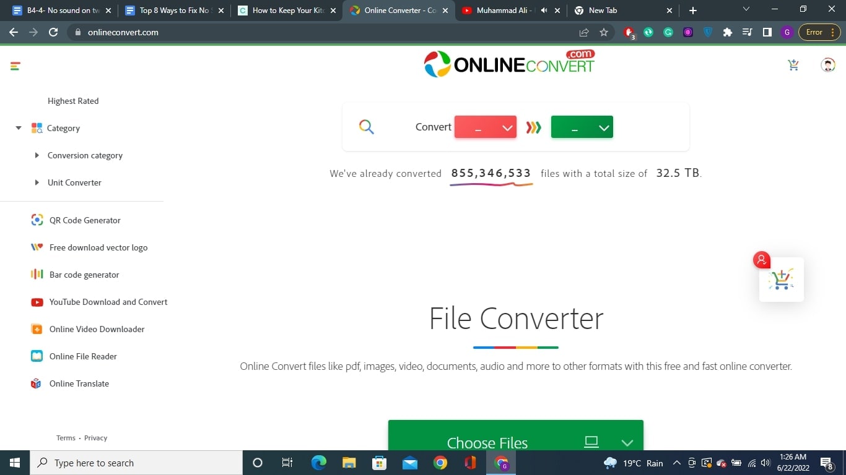Open the floating add-to-cart widget

pos(781,280)
